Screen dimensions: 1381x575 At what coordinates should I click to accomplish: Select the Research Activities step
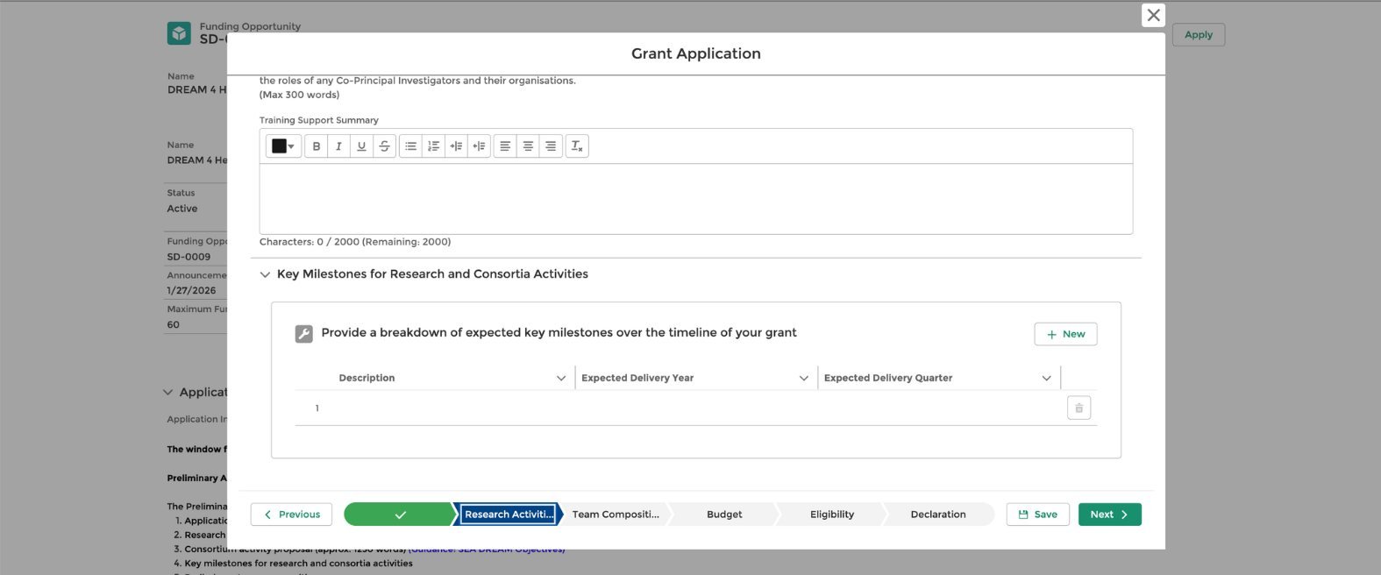(509, 515)
